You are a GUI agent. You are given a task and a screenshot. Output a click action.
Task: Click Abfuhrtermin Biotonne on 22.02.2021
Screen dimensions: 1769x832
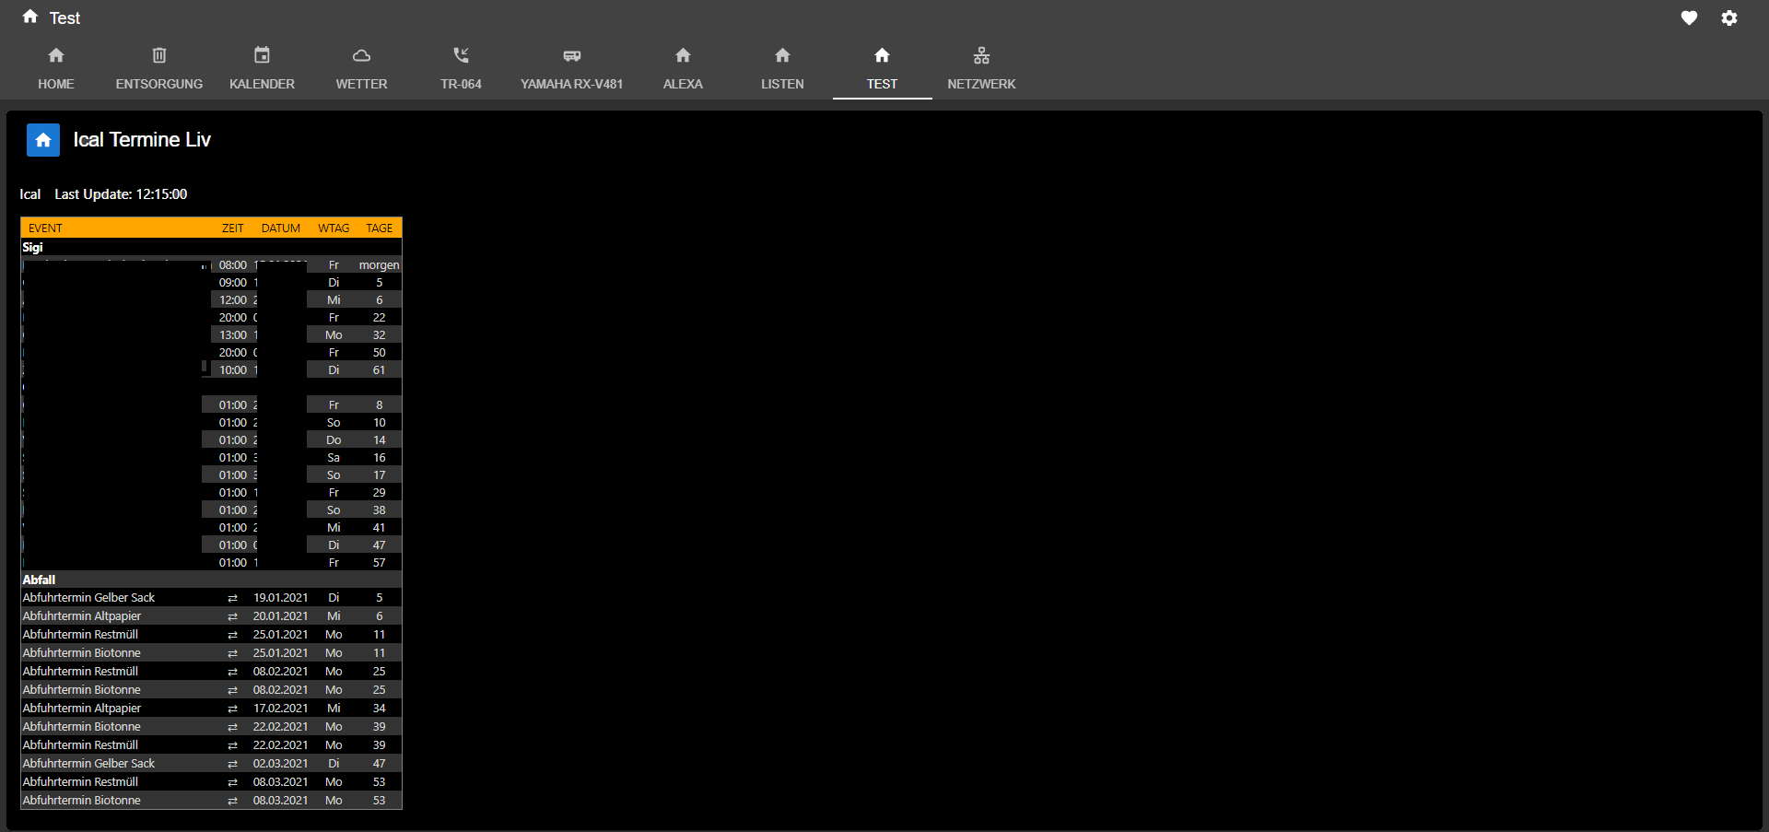(82, 727)
